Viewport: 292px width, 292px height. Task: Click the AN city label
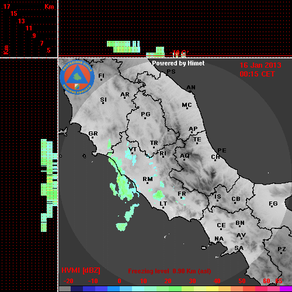(x=191, y=88)
